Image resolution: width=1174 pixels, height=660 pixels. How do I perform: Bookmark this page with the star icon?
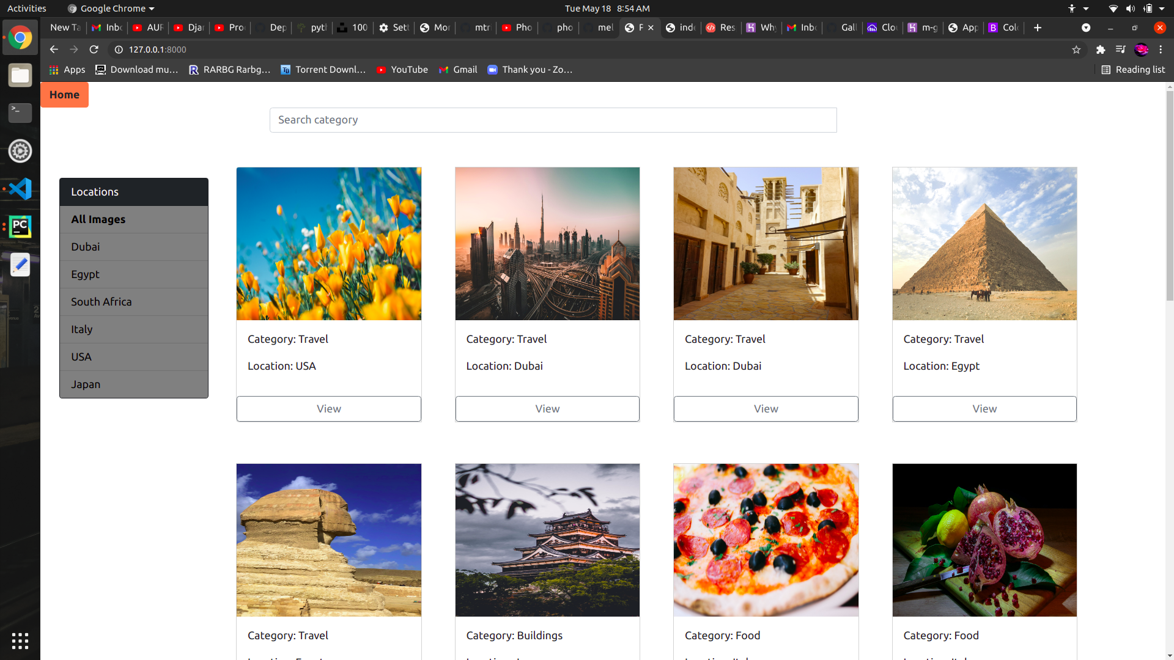1076,50
